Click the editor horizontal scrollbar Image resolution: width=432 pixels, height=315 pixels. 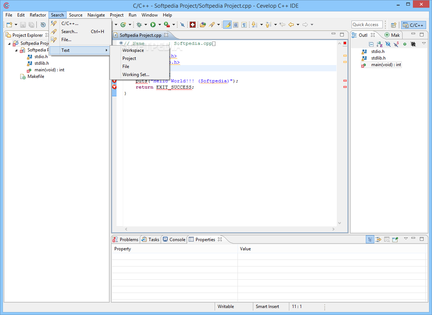229,229
